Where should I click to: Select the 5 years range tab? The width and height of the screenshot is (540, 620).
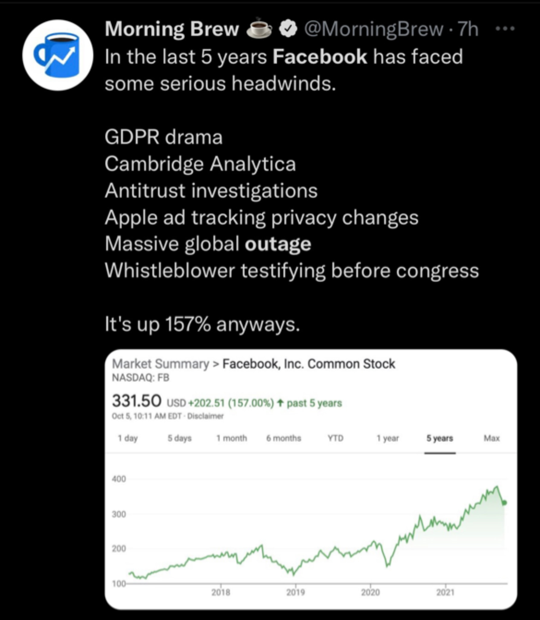pyautogui.click(x=440, y=438)
